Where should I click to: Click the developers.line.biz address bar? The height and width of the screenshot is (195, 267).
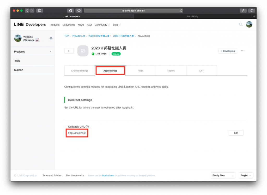point(133,10)
